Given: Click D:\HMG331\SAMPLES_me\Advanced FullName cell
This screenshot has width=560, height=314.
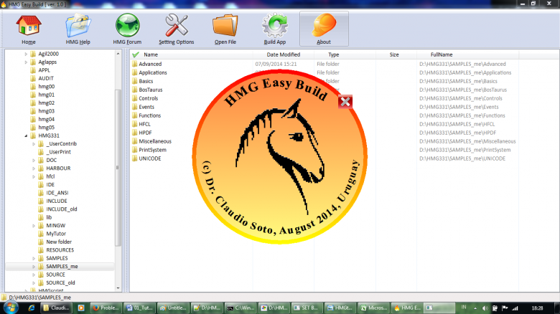Looking at the screenshot, I should tap(462, 65).
